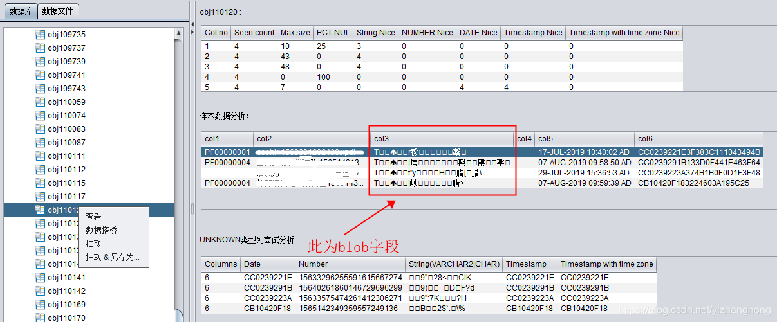Click the col1 header in sample data

[x=227, y=139]
